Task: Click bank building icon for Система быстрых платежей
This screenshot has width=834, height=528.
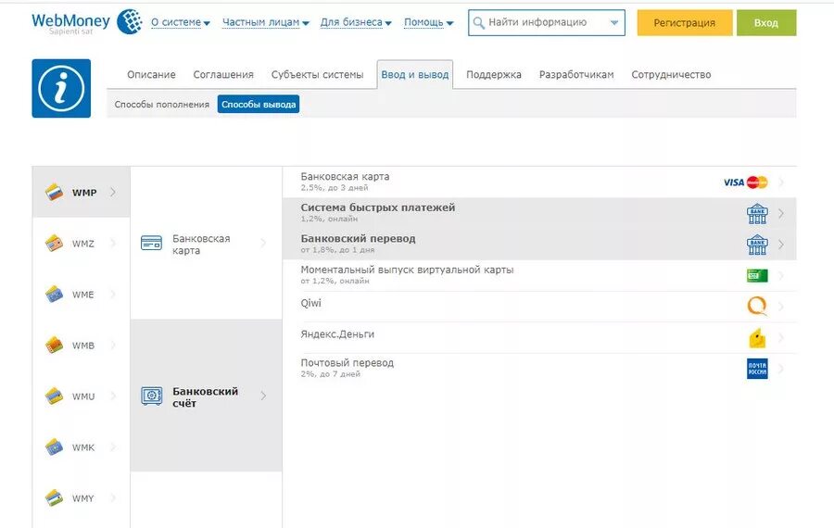Action: click(x=757, y=213)
